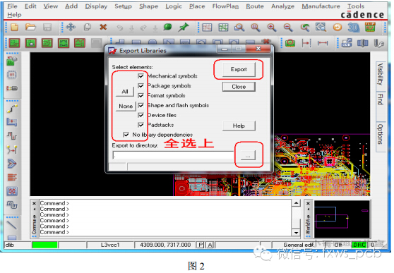
Task: Toggle the Device files checkbox
Action: click(141, 115)
